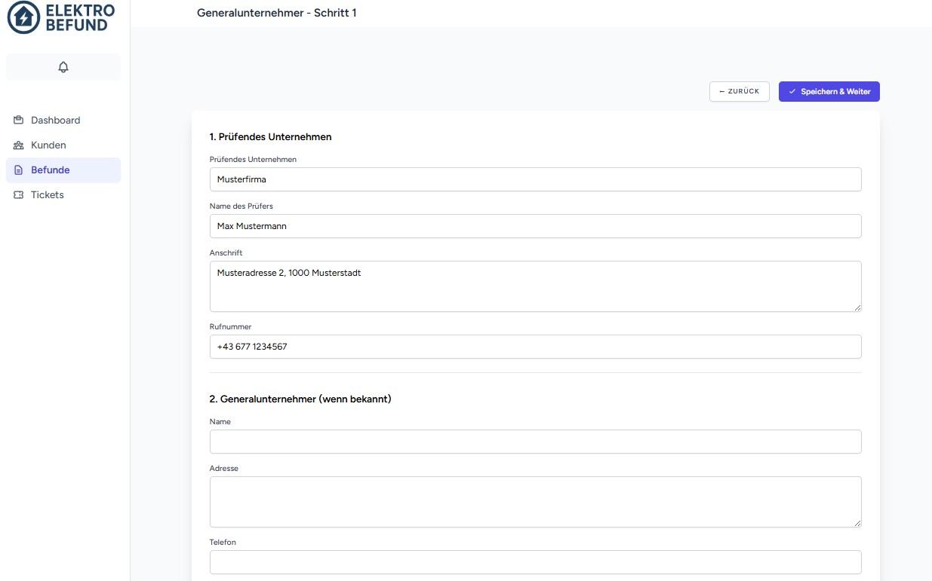
Task: Click the Befunde document icon
Action: 17,170
